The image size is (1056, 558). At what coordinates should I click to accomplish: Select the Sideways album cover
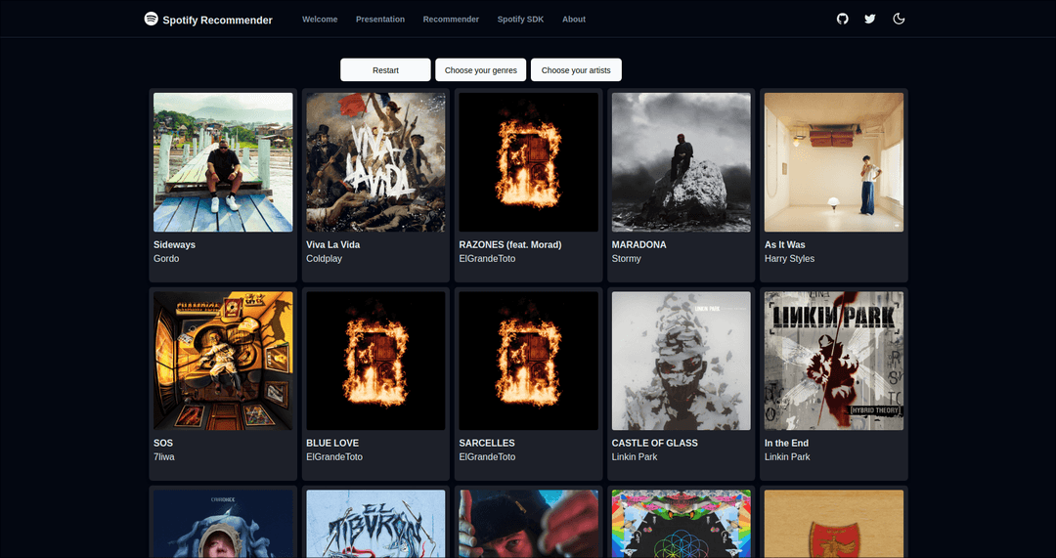tap(223, 162)
